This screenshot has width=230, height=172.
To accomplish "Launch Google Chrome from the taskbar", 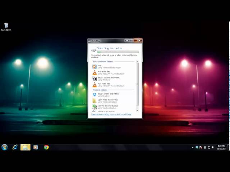I will (x=46, y=147).
